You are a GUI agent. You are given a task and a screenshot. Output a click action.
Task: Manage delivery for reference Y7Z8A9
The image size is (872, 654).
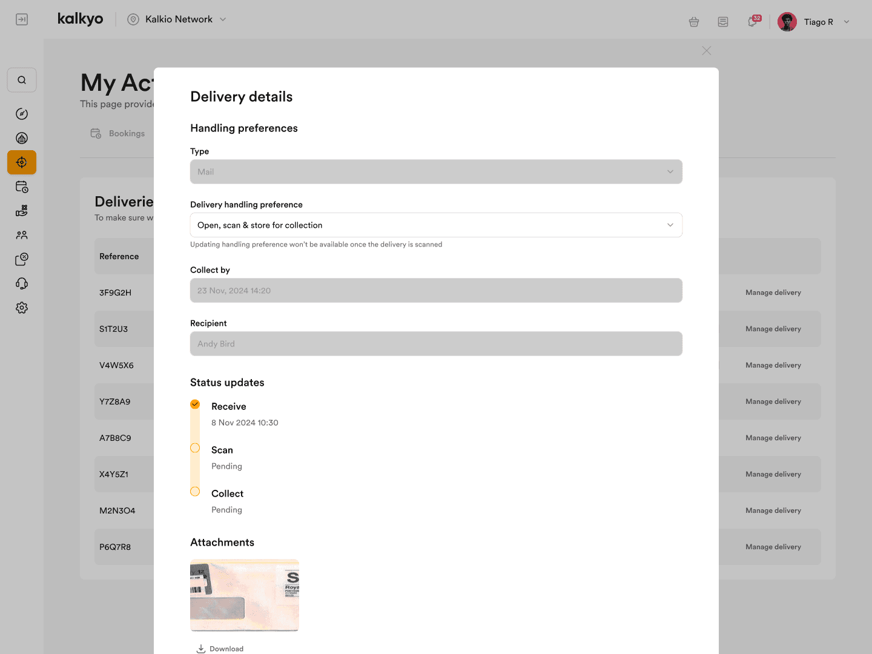(x=773, y=401)
